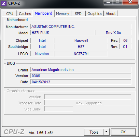Switch to the CPU tab
Screen dimensions: 139x137
point(10,14)
